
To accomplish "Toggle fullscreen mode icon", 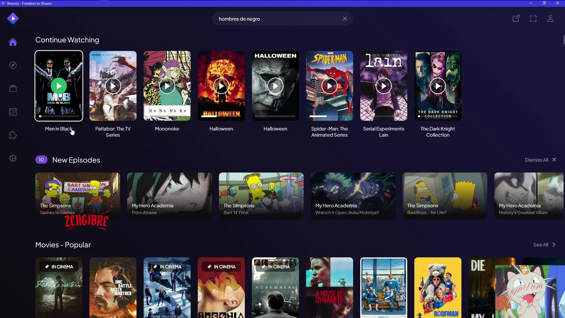I will tap(533, 19).
